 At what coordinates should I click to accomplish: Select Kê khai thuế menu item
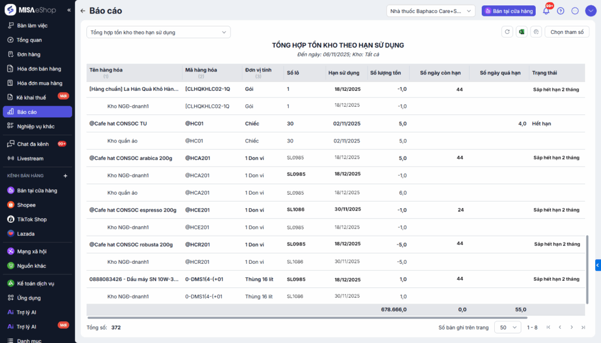(x=31, y=97)
